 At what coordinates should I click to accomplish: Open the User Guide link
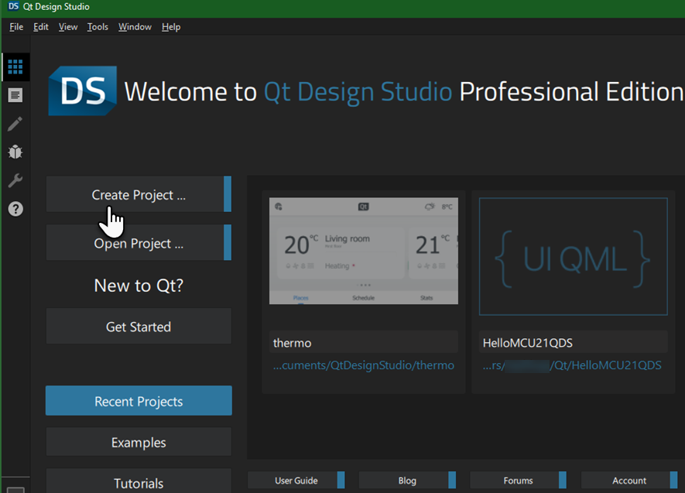296,481
